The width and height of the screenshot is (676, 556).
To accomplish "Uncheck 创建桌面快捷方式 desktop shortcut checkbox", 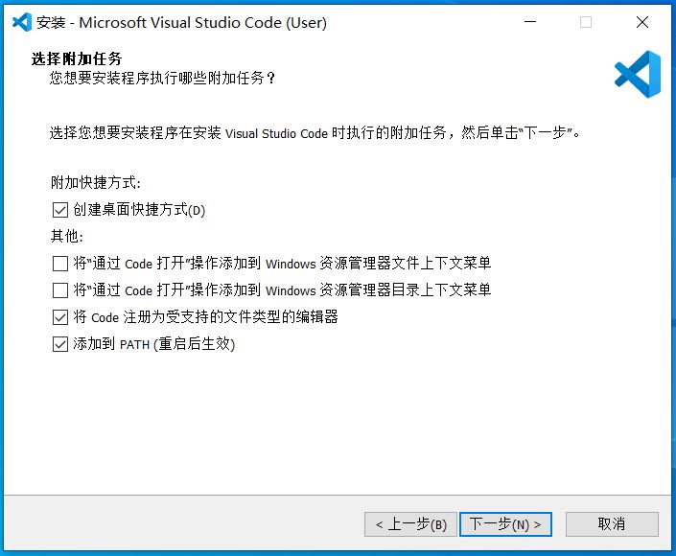I will 60,210.
